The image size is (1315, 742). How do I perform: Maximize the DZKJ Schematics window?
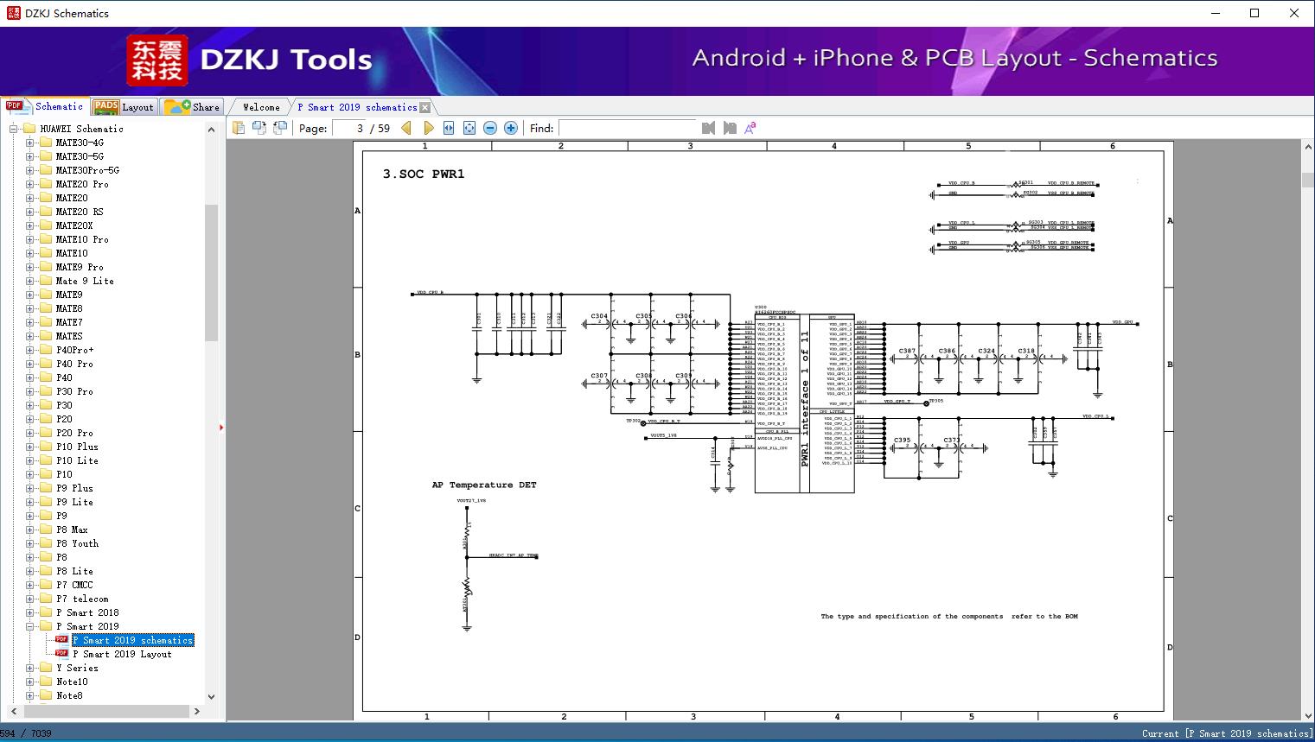click(x=1254, y=13)
